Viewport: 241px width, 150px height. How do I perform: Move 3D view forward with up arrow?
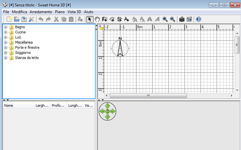(x=107, y=106)
